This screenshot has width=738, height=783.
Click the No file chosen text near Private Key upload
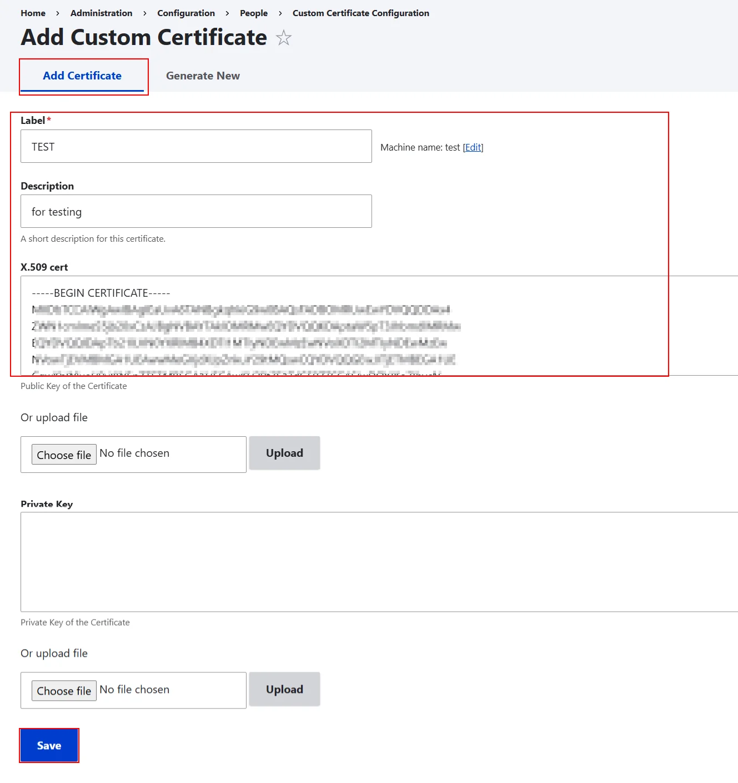pos(134,689)
